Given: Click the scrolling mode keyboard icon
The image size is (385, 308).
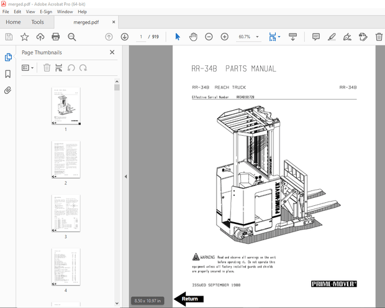Looking at the screenshot, I should [292, 37].
